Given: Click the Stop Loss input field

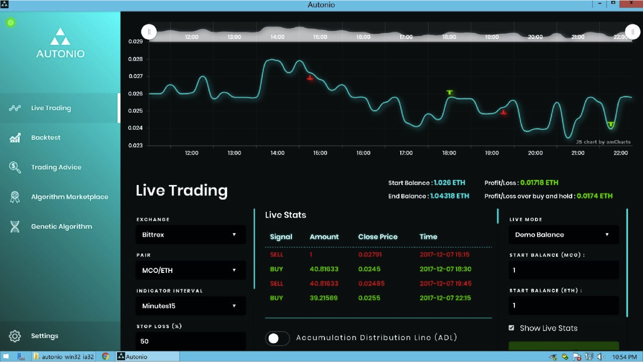Looking at the screenshot, I should [191, 341].
